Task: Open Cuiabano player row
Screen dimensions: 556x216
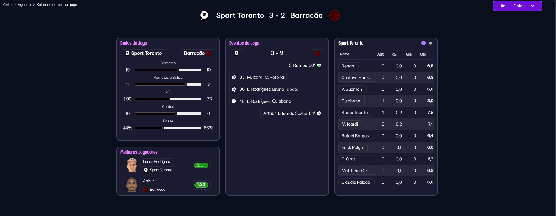Action: pos(351,101)
